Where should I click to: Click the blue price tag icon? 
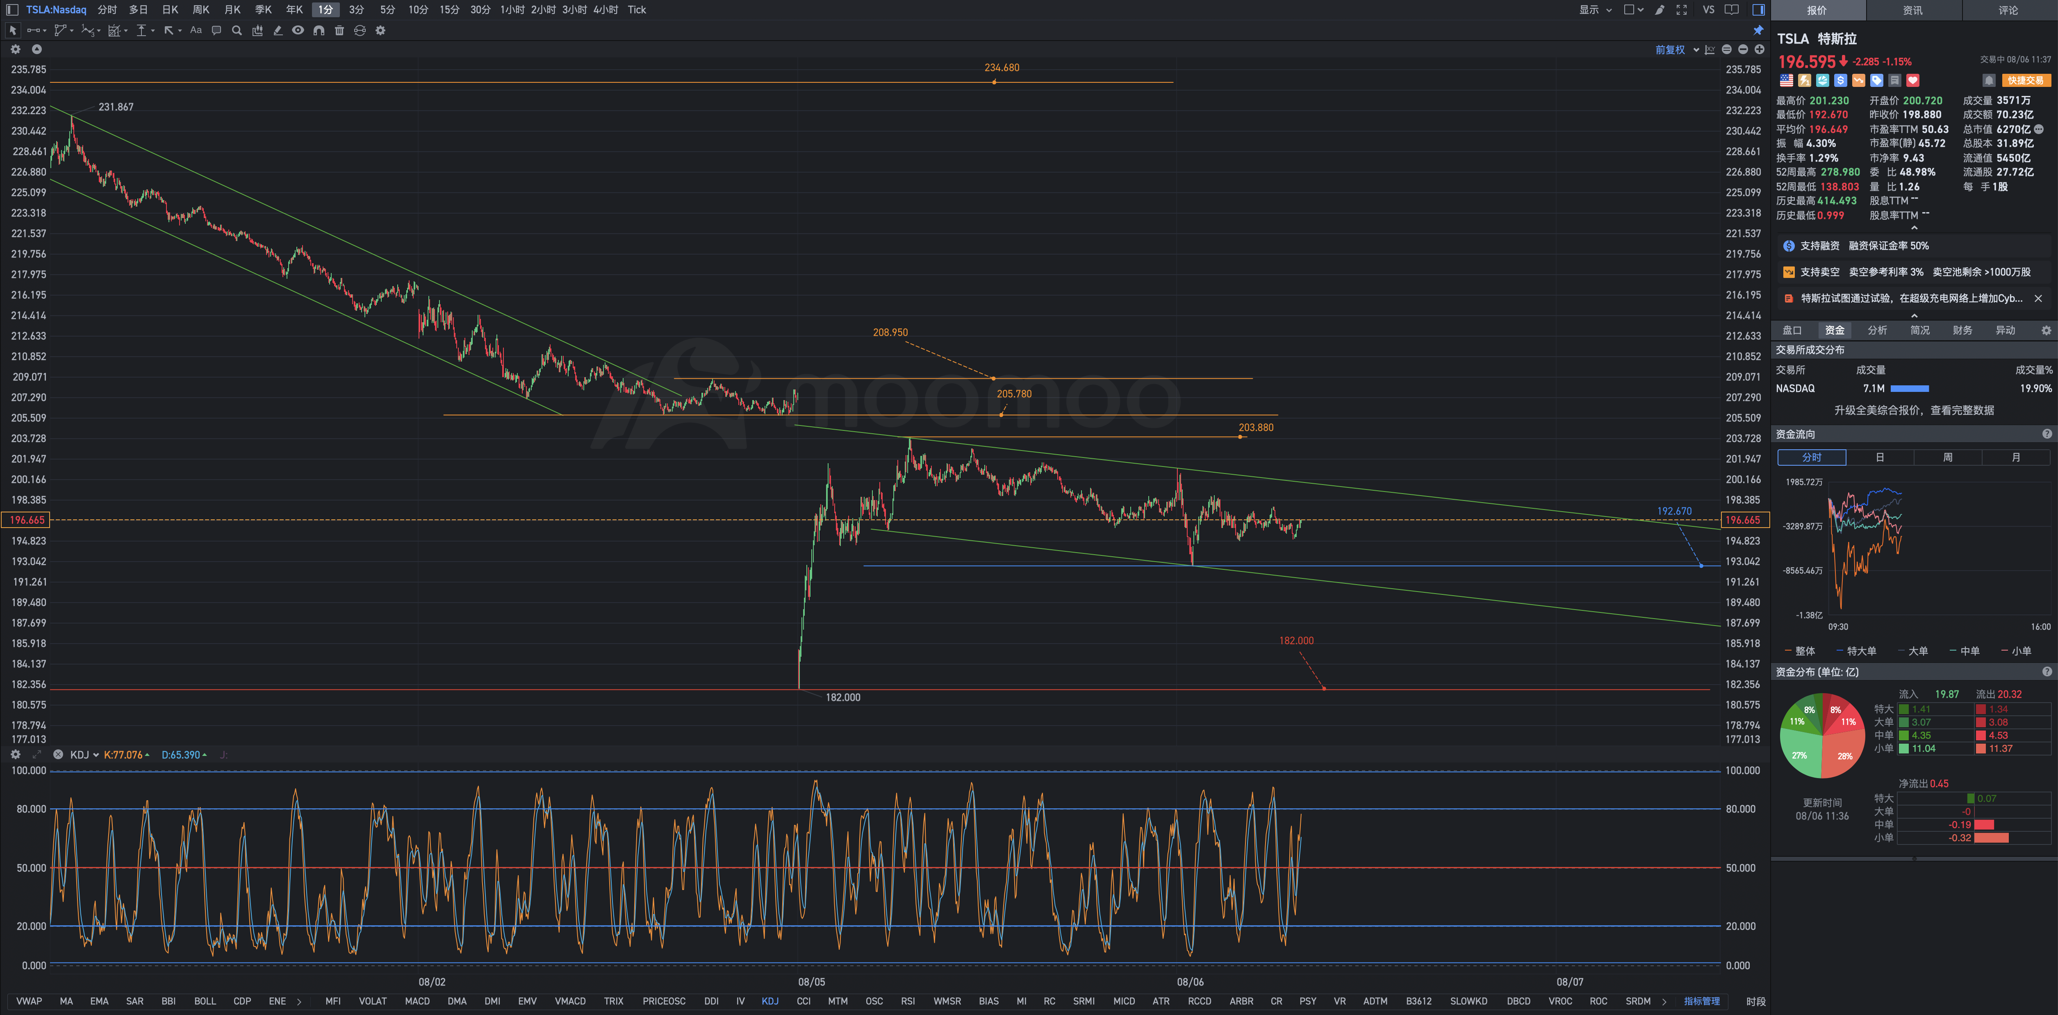(x=1877, y=81)
